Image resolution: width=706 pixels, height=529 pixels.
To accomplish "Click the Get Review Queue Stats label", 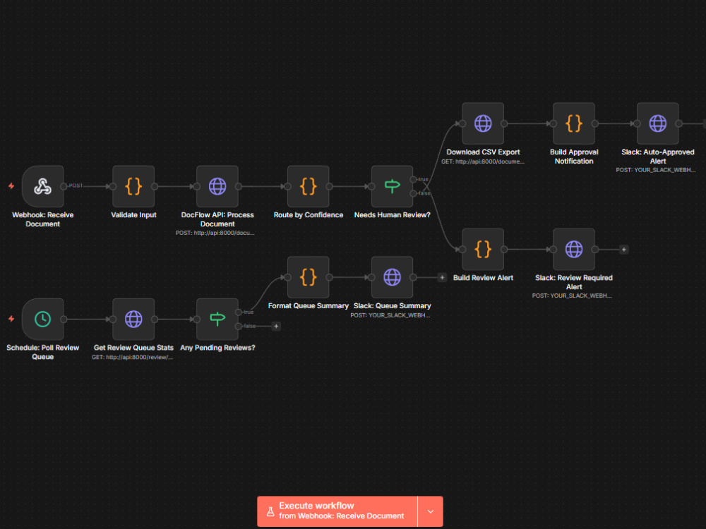I will point(133,348).
